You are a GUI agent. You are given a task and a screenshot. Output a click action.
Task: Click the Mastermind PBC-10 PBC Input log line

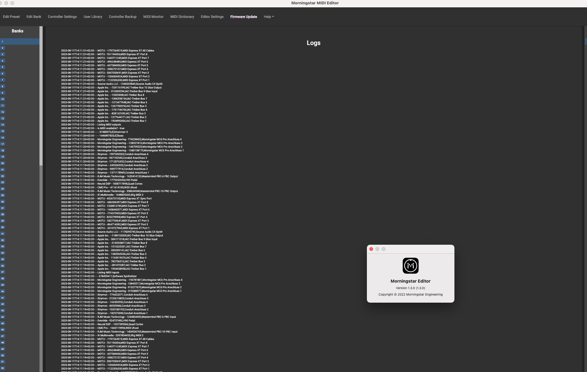119,332
